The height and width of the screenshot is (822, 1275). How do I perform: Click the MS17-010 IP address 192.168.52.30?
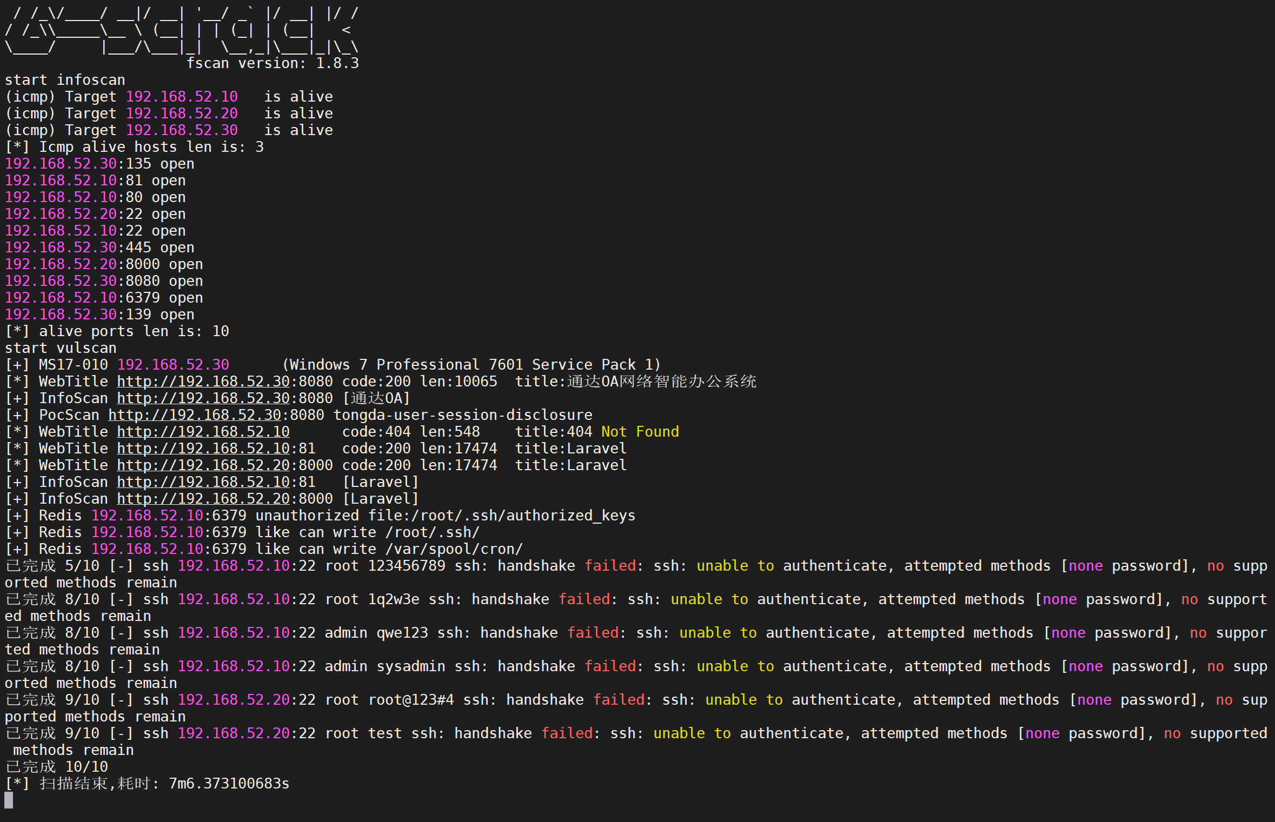point(173,365)
